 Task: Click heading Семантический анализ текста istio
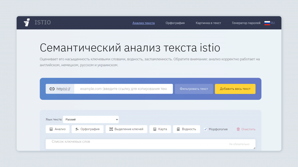tap(130, 47)
